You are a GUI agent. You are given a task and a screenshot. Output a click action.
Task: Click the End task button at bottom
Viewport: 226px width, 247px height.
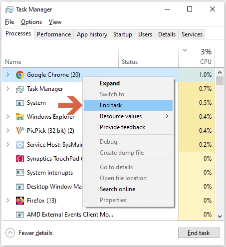point(199,233)
